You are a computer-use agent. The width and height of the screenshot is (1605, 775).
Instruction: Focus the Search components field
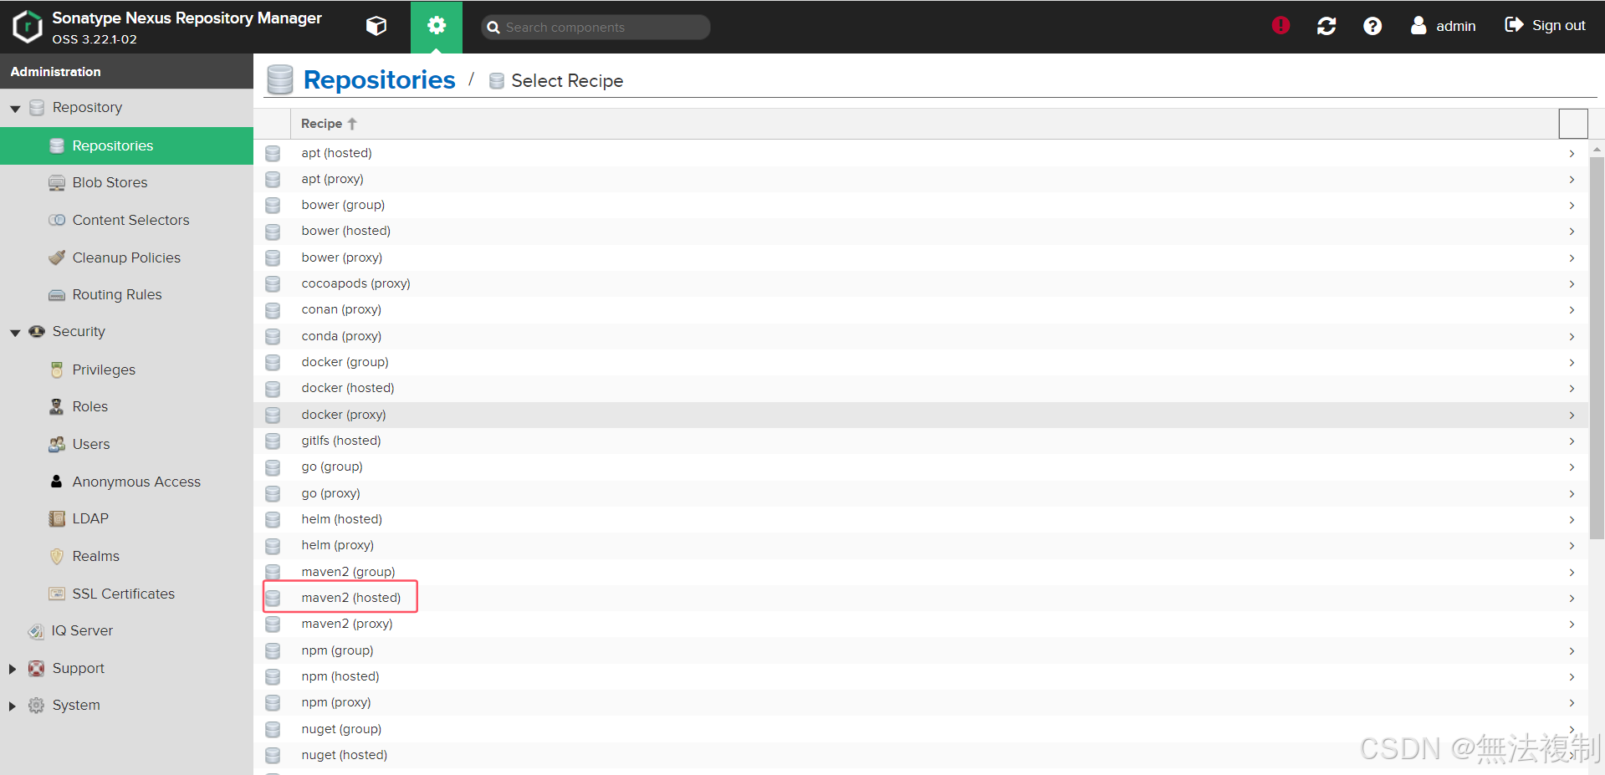click(x=595, y=27)
